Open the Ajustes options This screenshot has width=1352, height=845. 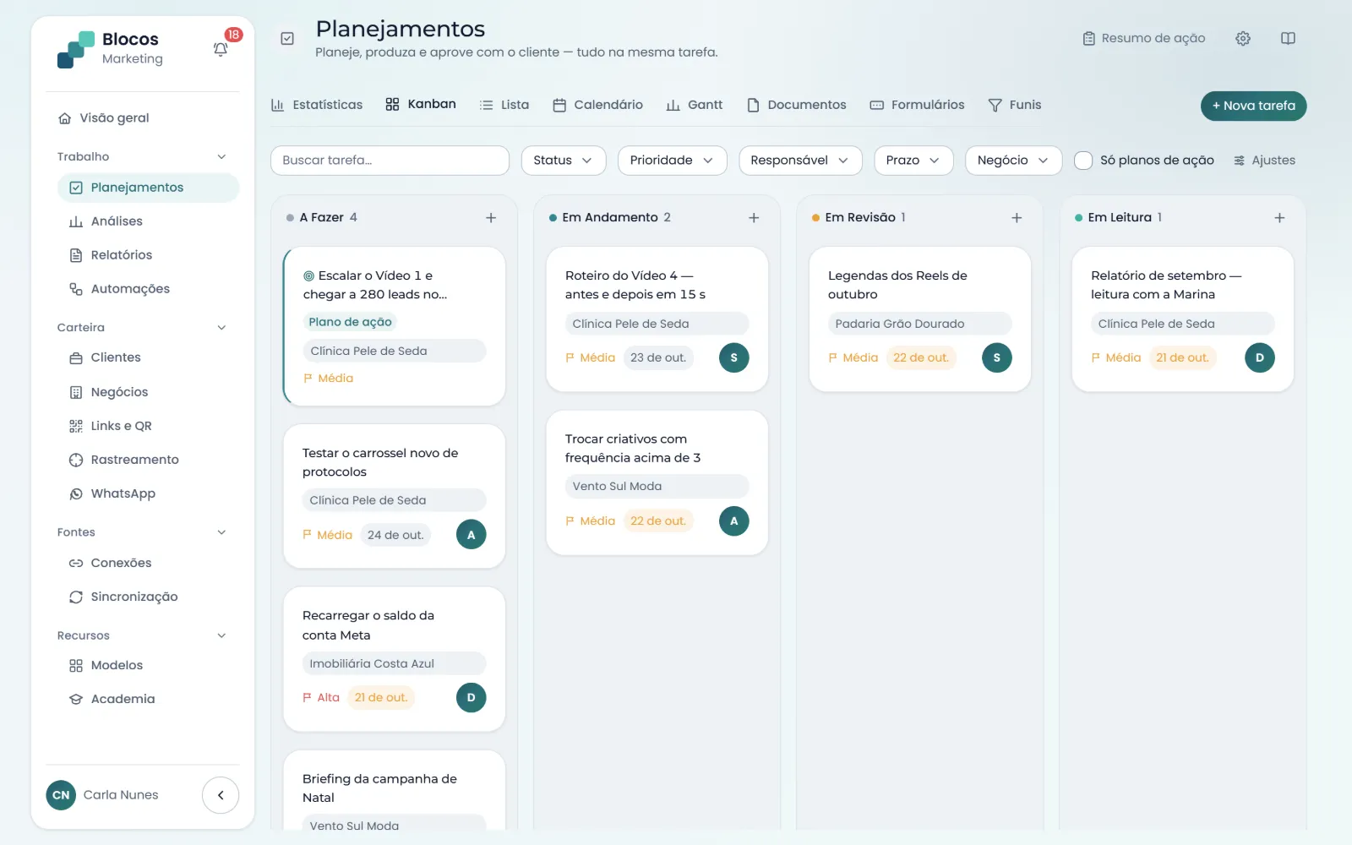[x=1264, y=161]
